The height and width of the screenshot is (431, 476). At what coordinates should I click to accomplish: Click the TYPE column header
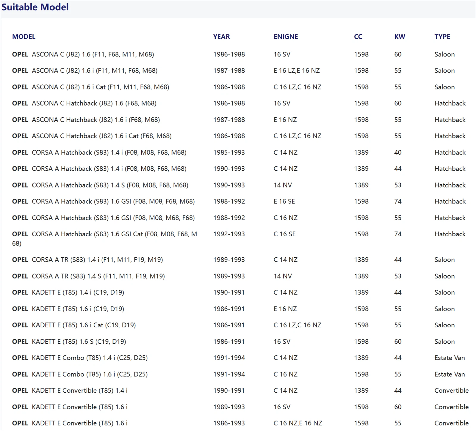(x=442, y=37)
